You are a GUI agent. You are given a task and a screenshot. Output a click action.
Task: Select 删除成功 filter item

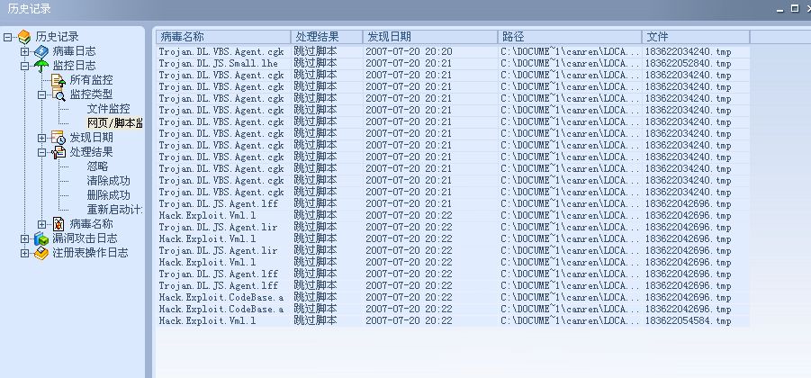click(x=108, y=195)
